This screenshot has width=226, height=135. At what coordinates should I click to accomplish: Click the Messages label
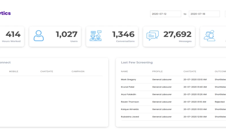(x=185, y=41)
